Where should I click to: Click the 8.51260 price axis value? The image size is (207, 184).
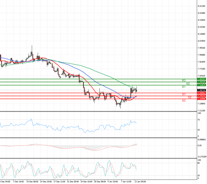point(202,6)
